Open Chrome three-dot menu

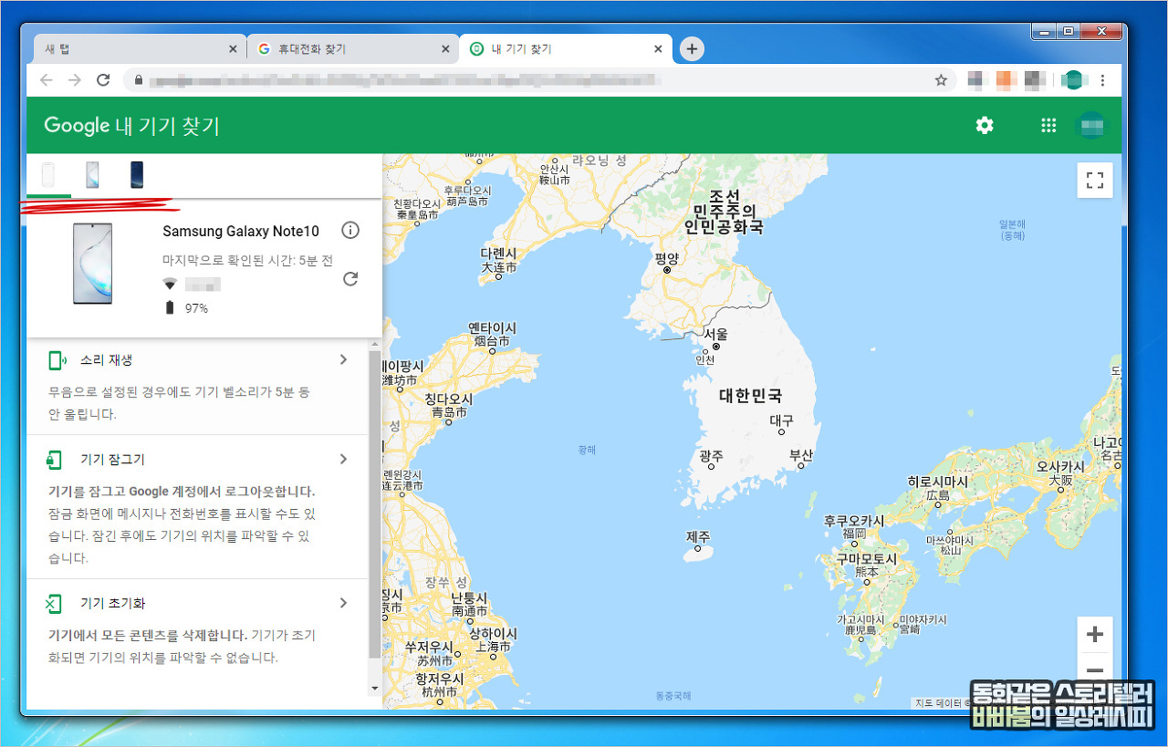(x=1103, y=80)
